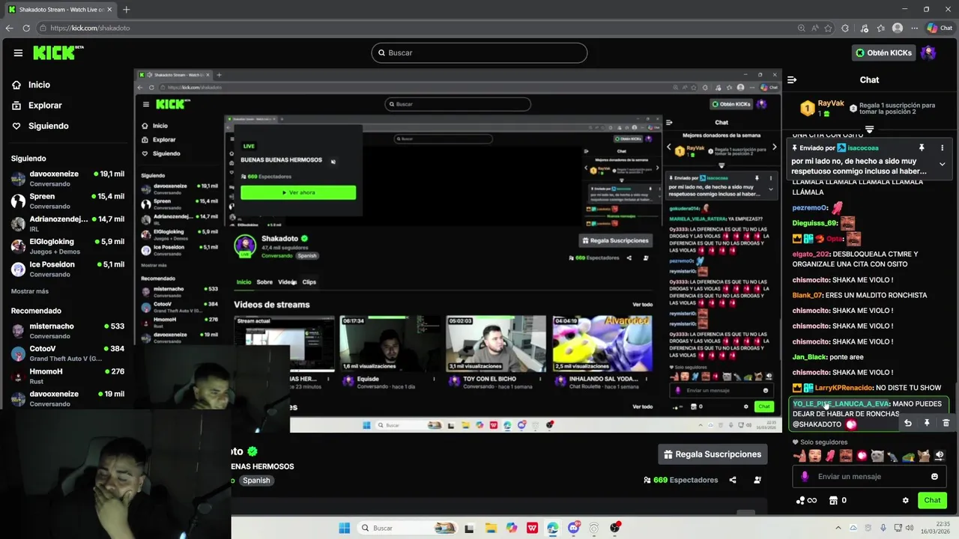This screenshot has height=539, width=959.
Task: Click the sound emote at row end
Action: coord(940,456)
